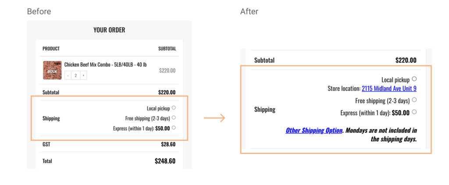Open the Other Shipping Option link
The width and height of the screenshot is (449, 185).
(314, 130)
